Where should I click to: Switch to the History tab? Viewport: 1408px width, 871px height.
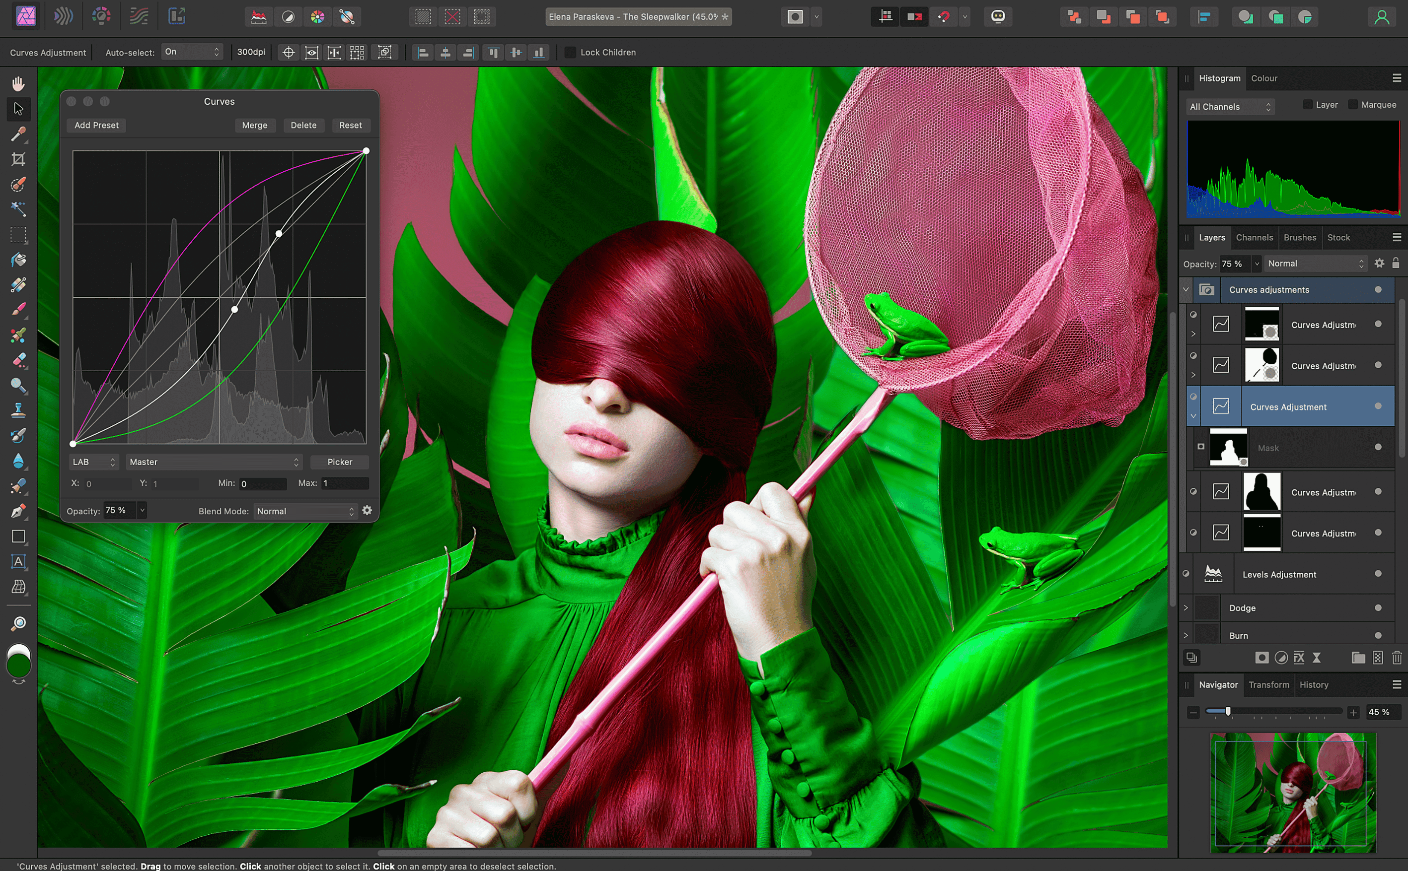tap(1314, 684)
